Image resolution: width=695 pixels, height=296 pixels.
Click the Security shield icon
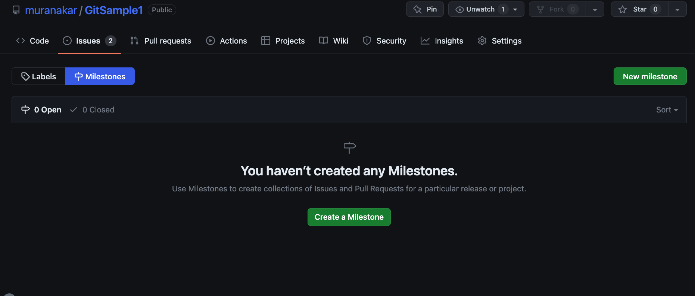pyautogui.click(x=367, y=41)
